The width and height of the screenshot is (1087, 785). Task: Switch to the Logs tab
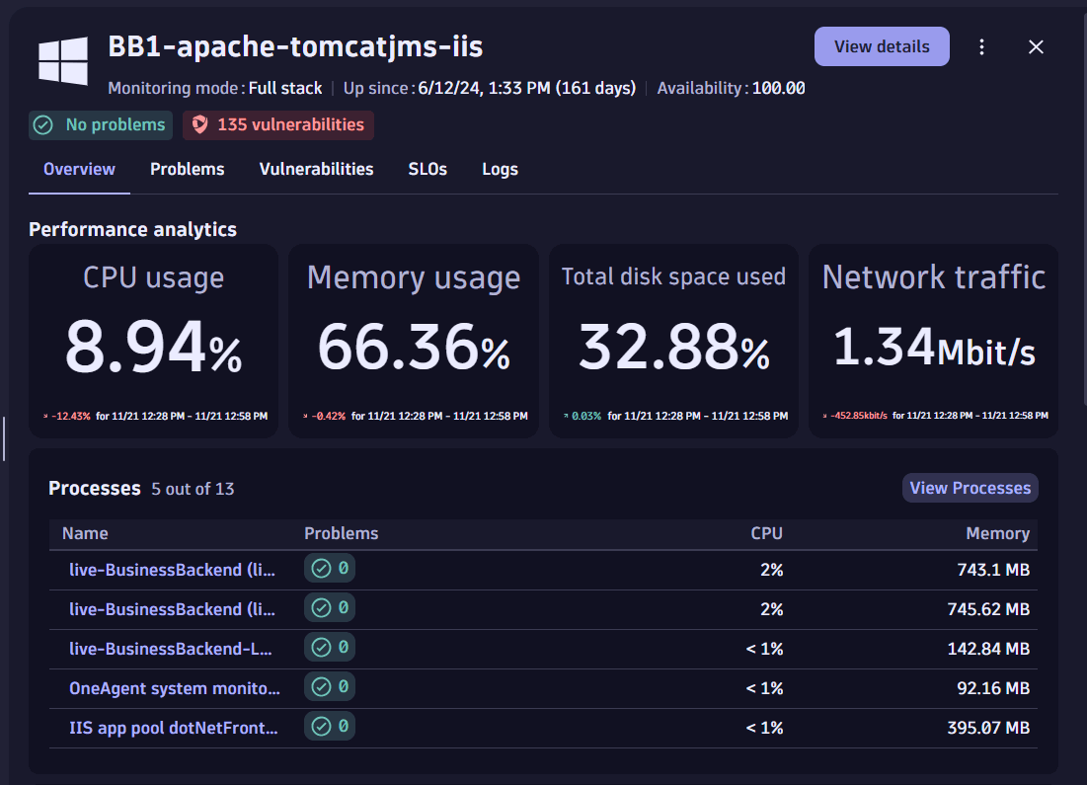(x=500, y=169)
